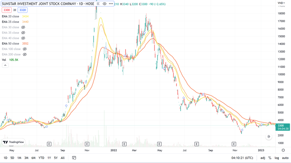Click the 2023 label on time axis
This screenshot has width=291, height=163.
click(261, 150)
